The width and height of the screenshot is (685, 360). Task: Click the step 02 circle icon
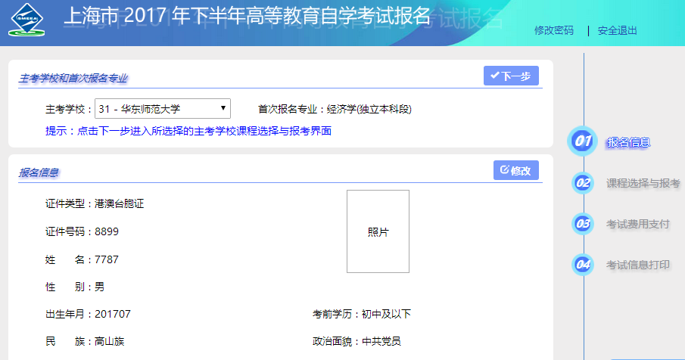pyautogui.click(x=583, y=182)
